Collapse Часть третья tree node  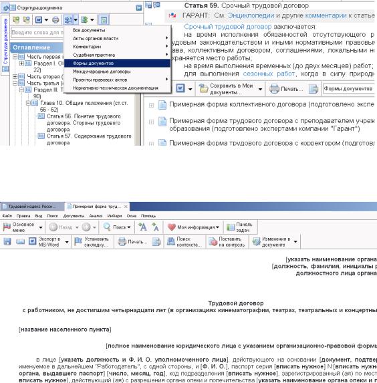pyautogui.click(x=15, y=83)
